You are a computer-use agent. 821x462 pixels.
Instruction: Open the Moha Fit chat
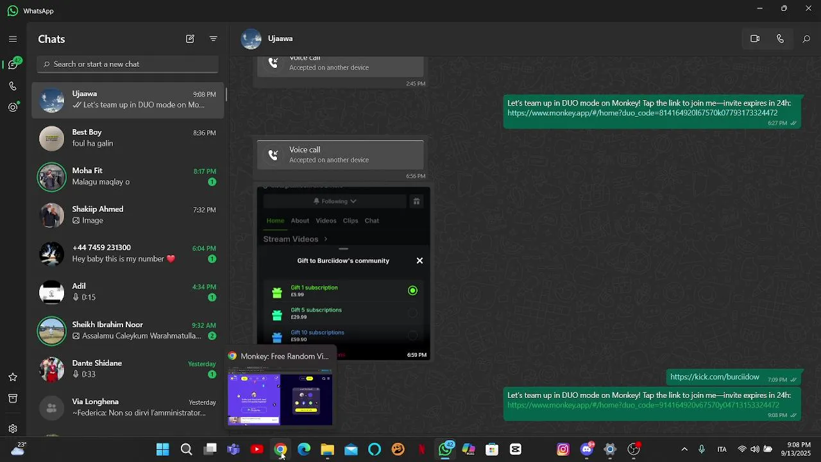pyautogui.click(x=128, y=176)
